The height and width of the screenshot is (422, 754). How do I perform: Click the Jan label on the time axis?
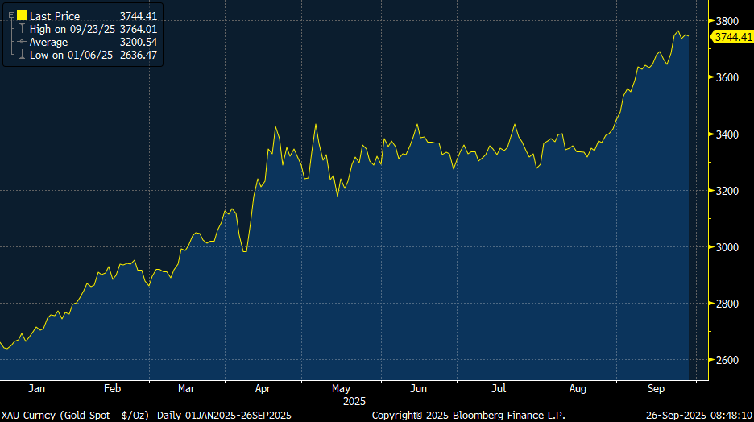[36, 388]
